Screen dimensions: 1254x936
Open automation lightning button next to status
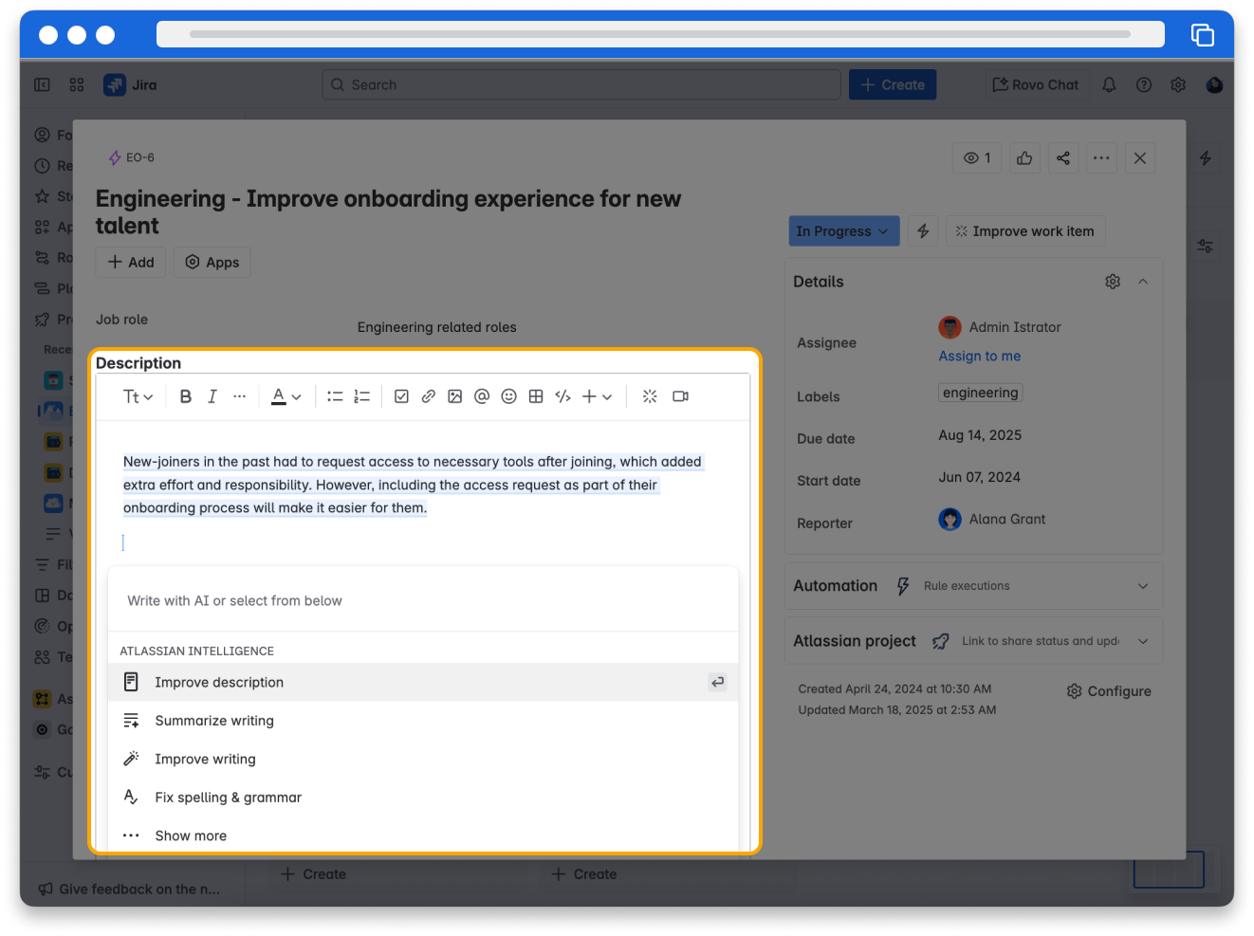pos(923,231)
